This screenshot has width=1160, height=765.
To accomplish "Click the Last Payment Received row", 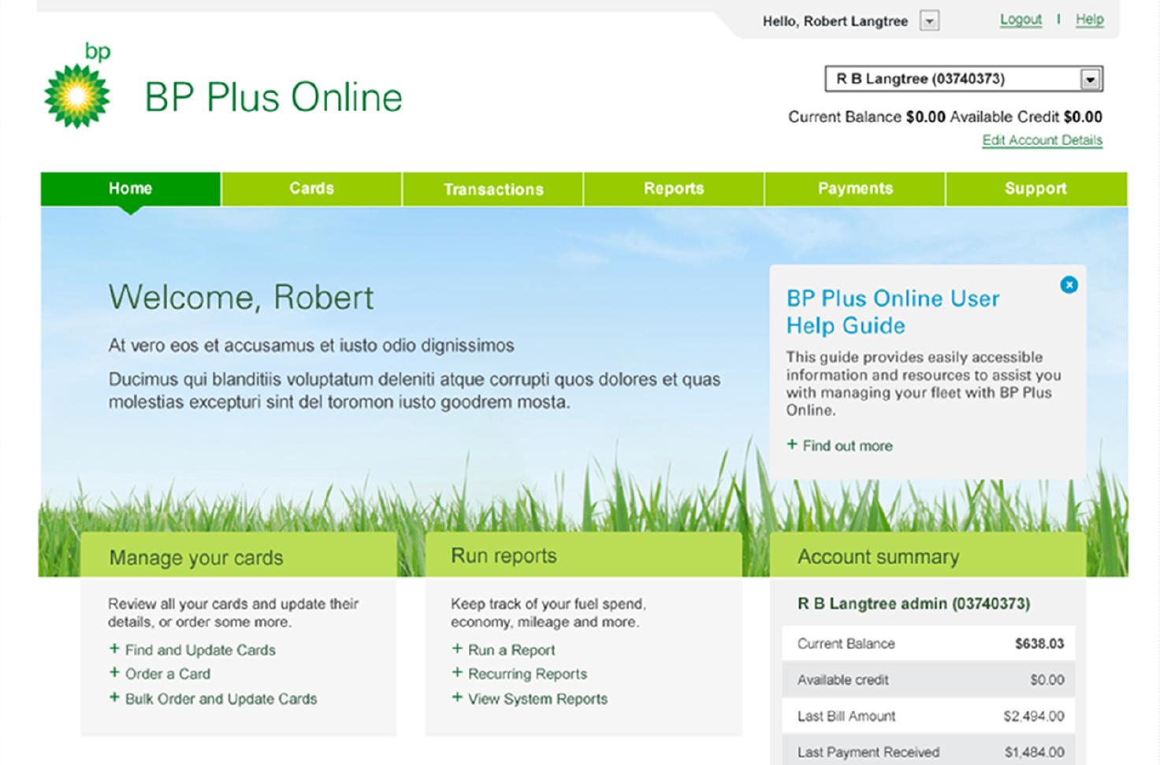I will [928, 751].
